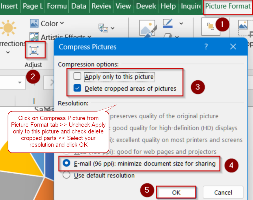Screen dimensions: 253x200
Task: Check 'Apply only to this picture'
Action: pos(77,77)
